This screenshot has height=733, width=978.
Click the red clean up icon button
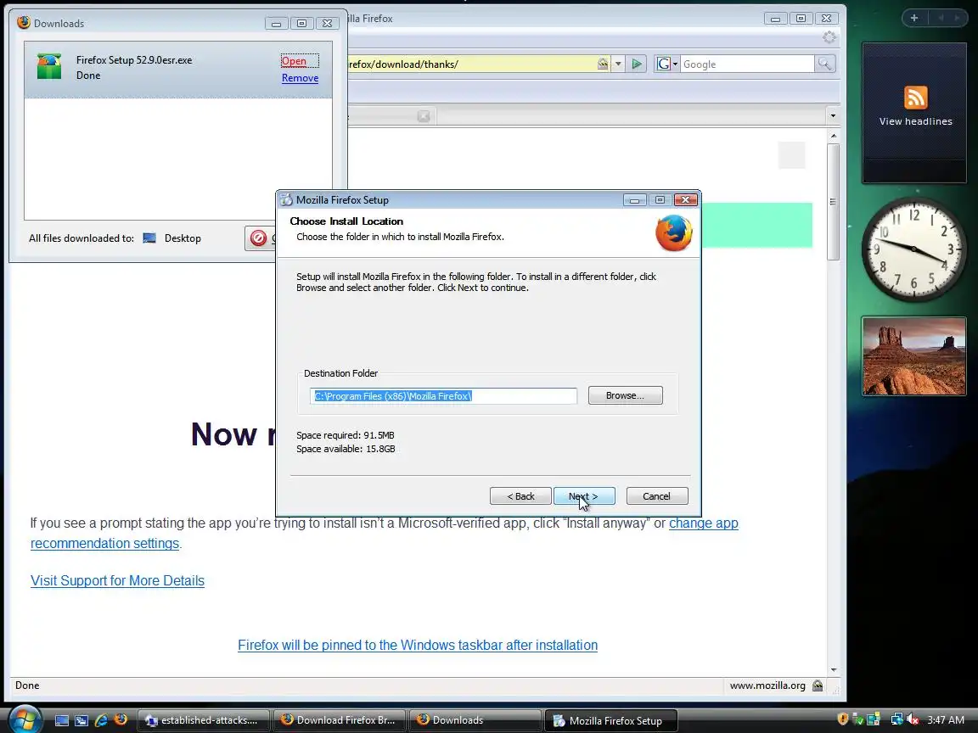click(258, 238)
